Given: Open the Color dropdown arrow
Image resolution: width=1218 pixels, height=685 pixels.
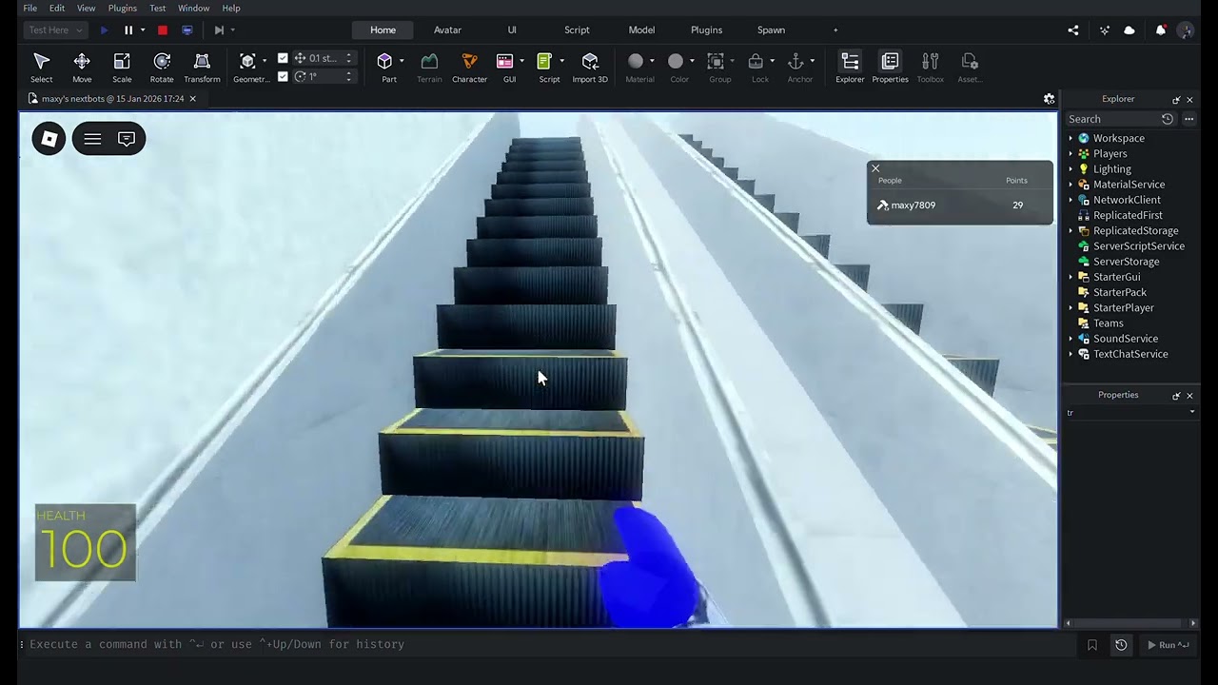Looking at the screenshot, I should 692,62.
